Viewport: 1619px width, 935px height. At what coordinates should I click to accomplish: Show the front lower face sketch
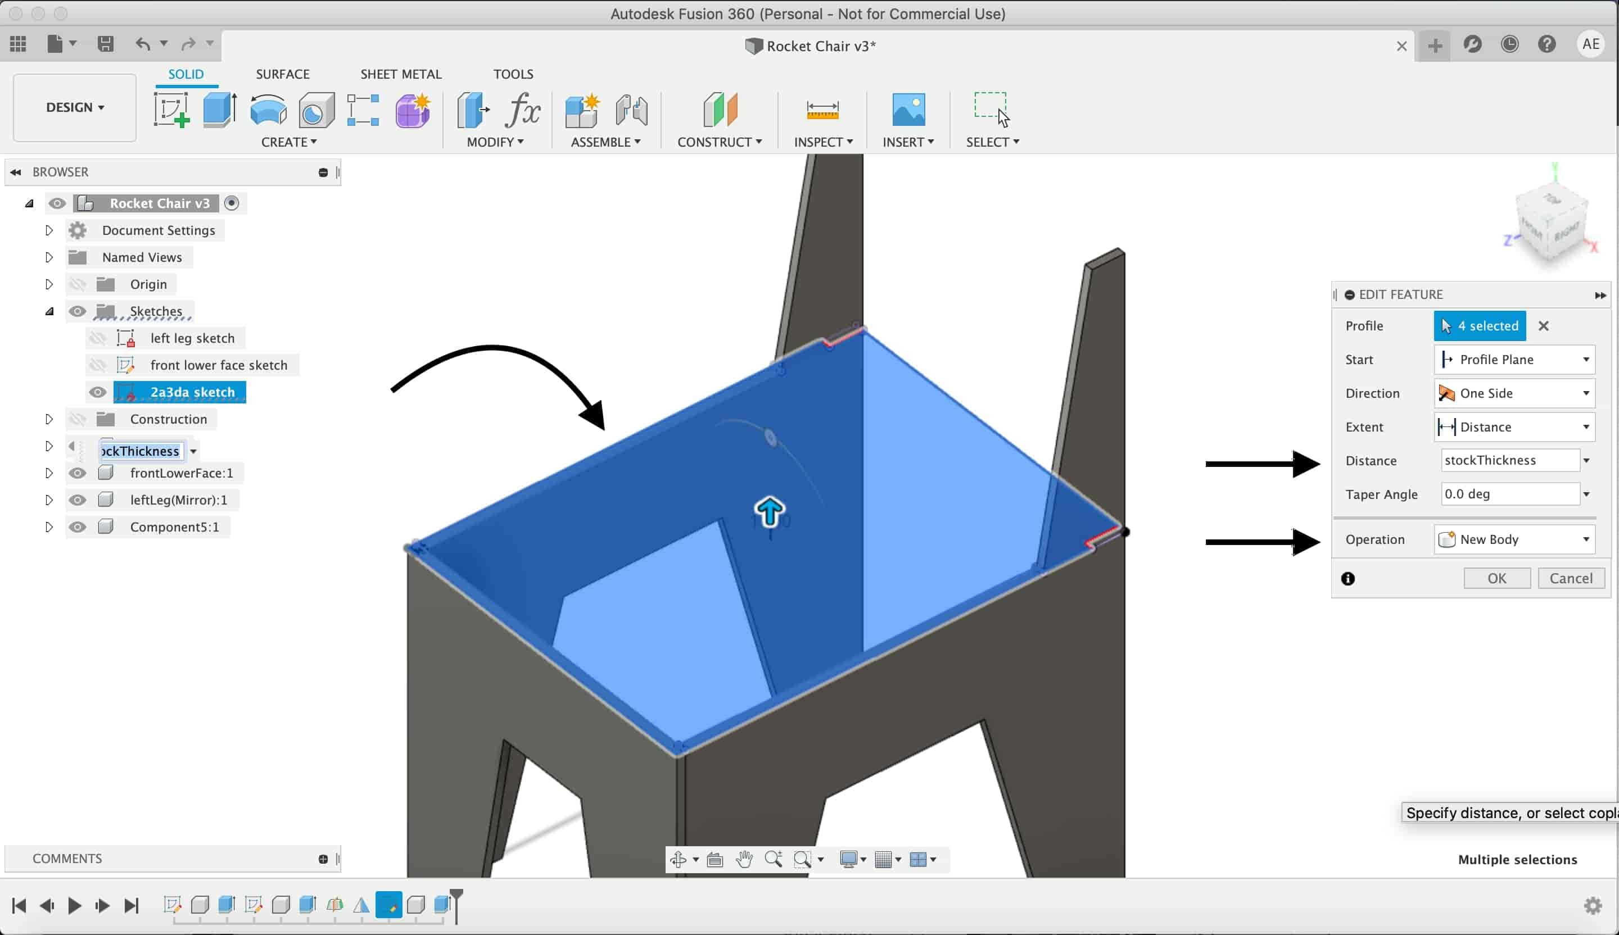click(x=98, y=365)
